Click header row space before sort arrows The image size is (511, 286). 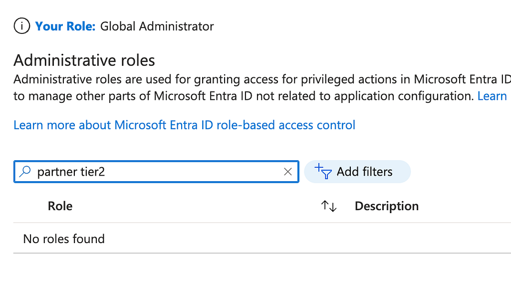coord(200,206)
